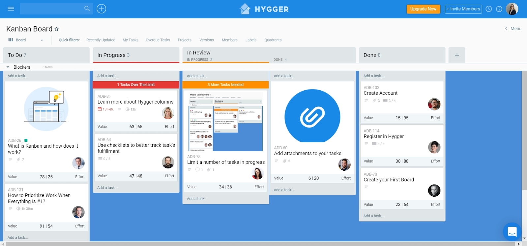Click the green label on ADB-26 card
The image size is (527, 246).
coord(26,140)
